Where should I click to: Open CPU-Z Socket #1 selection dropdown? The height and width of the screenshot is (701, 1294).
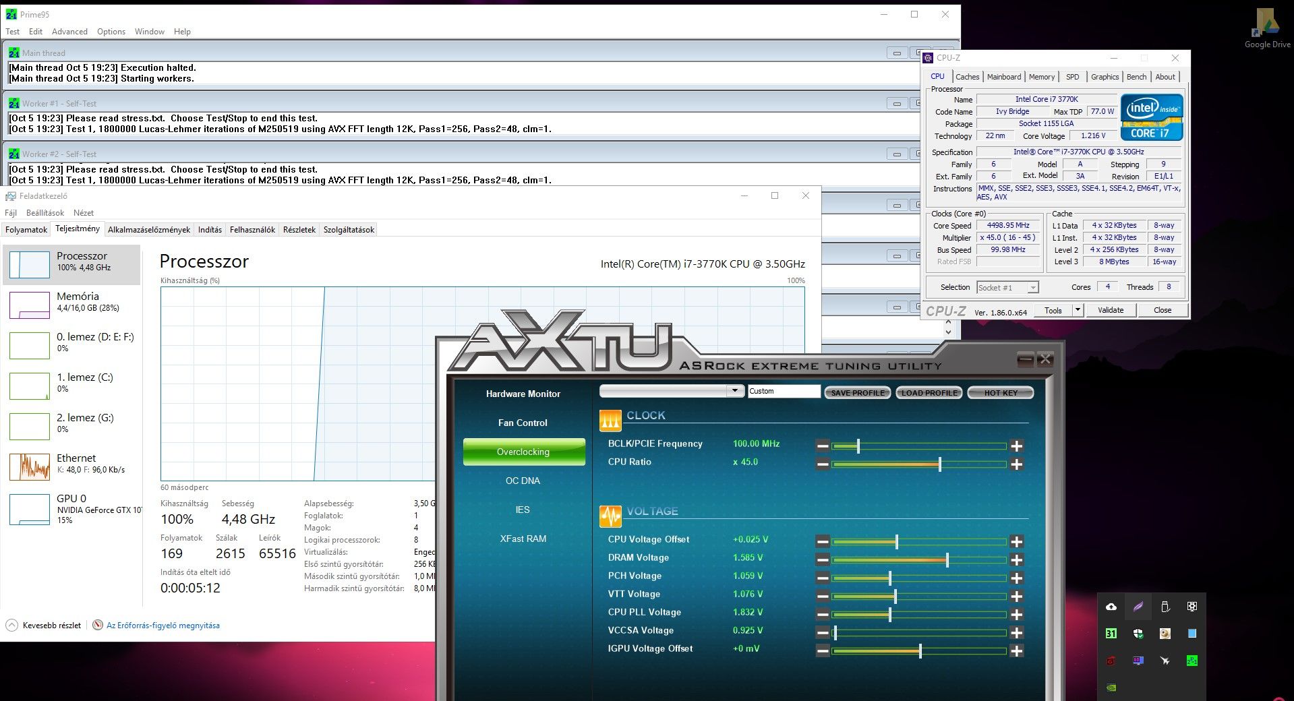click(1032, 288)
